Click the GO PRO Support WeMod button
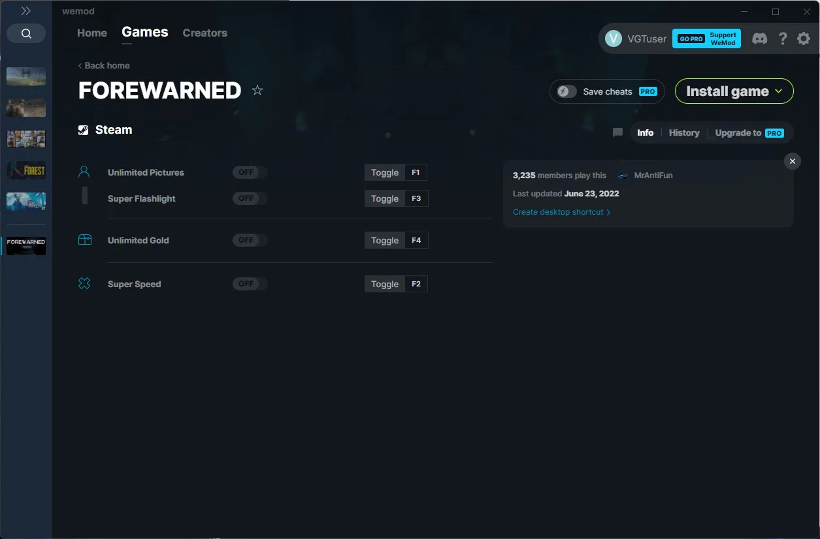 [706, 38]
